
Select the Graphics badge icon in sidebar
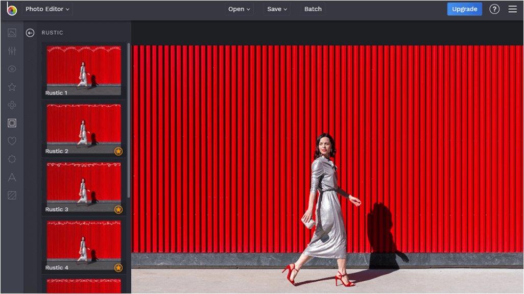(x=12, y=159)
